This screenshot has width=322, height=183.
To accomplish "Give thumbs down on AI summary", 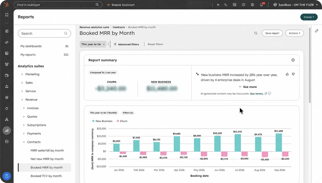I will pos(293,74).
